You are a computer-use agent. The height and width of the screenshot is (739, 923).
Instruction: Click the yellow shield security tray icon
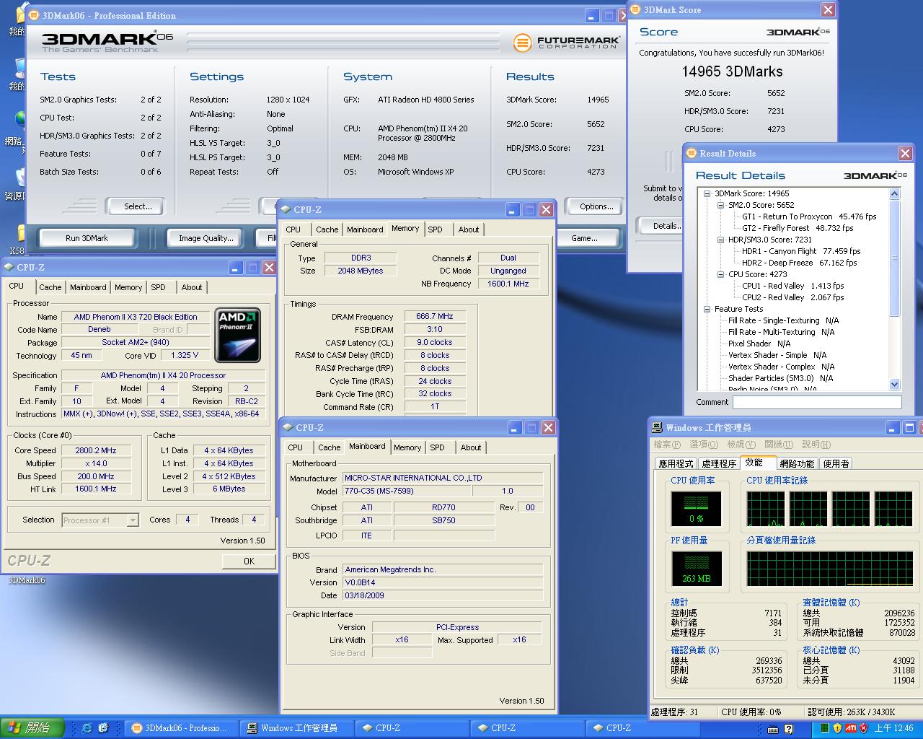(837, 728)
